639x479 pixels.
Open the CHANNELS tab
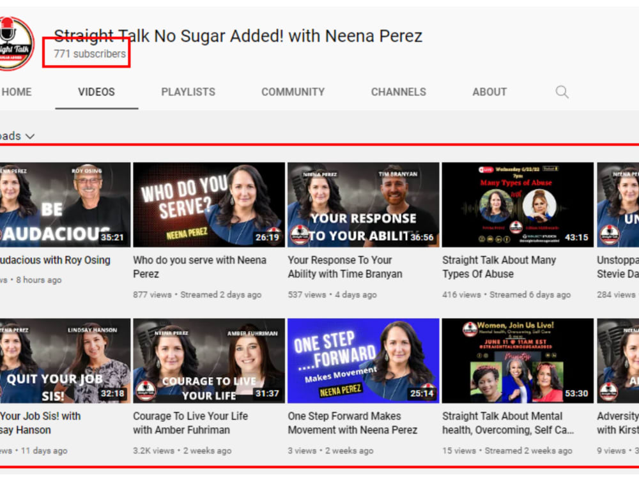[399, 92]
